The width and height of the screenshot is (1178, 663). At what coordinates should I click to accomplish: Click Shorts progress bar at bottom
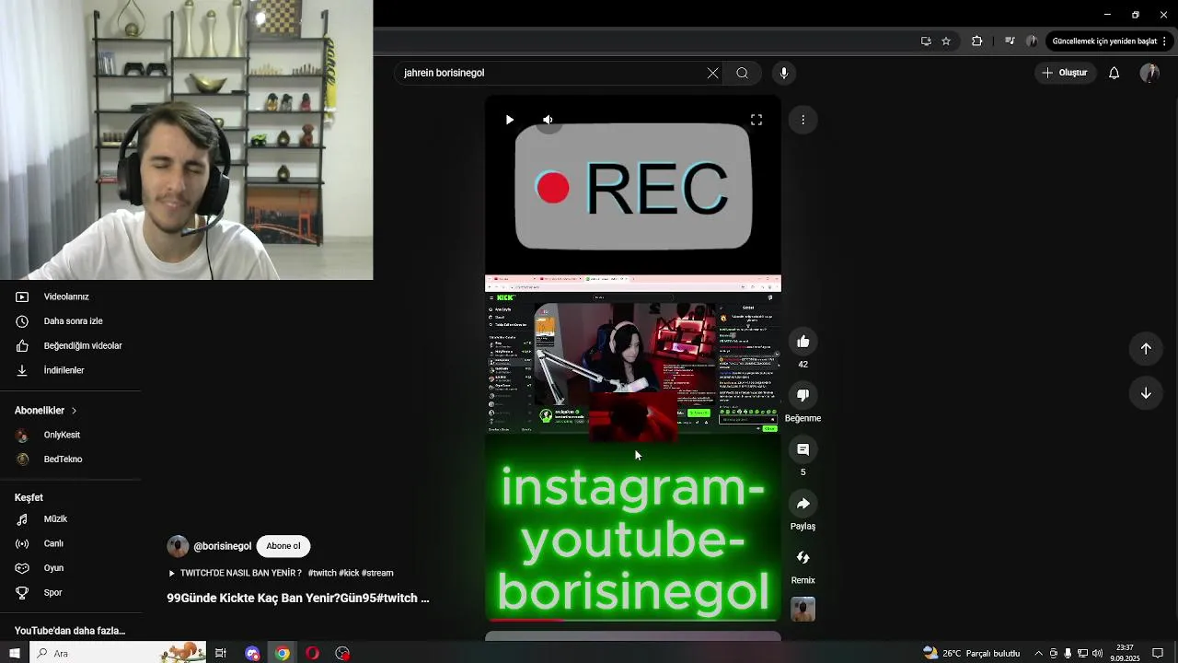[x=633, y=620]
